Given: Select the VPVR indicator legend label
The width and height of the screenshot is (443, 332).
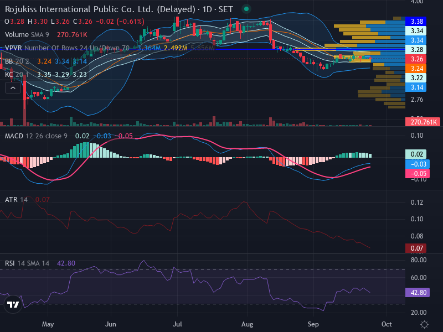Looking at the screenshot, I should (67, 48).
